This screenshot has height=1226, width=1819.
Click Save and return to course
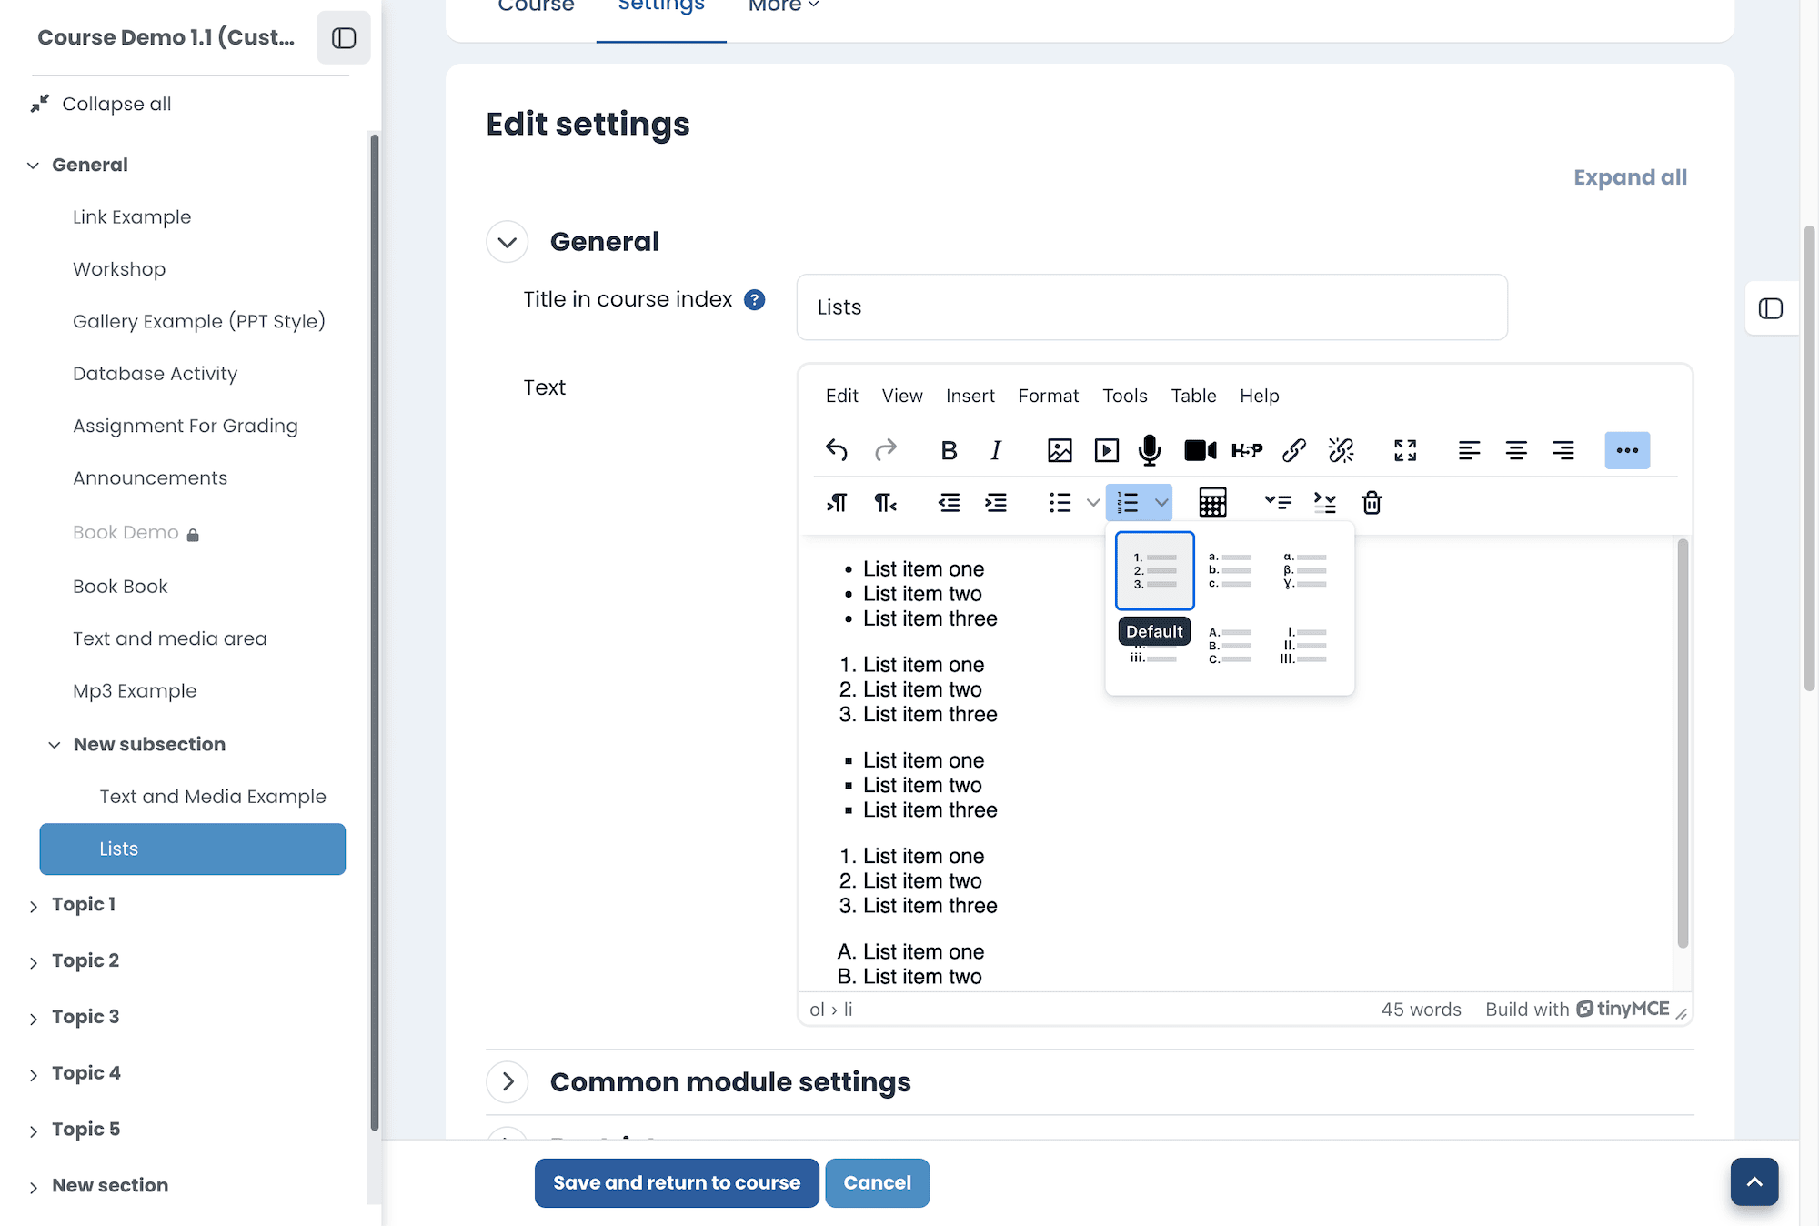point(677,1182)
